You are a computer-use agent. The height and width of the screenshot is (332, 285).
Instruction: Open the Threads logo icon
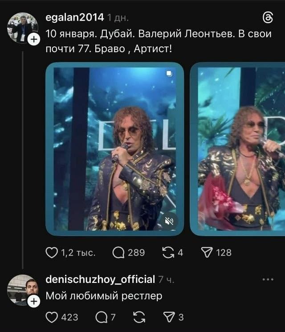(x=268, y=18)
